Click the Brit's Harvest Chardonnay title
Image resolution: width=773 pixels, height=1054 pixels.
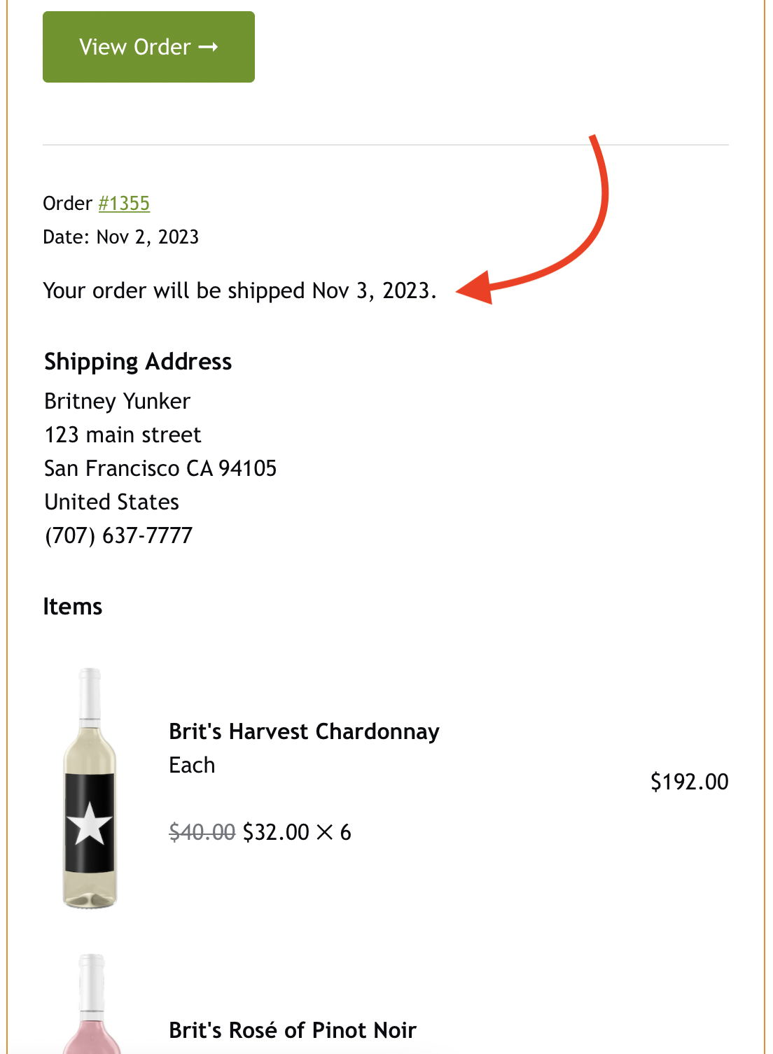tap(304, 731)
